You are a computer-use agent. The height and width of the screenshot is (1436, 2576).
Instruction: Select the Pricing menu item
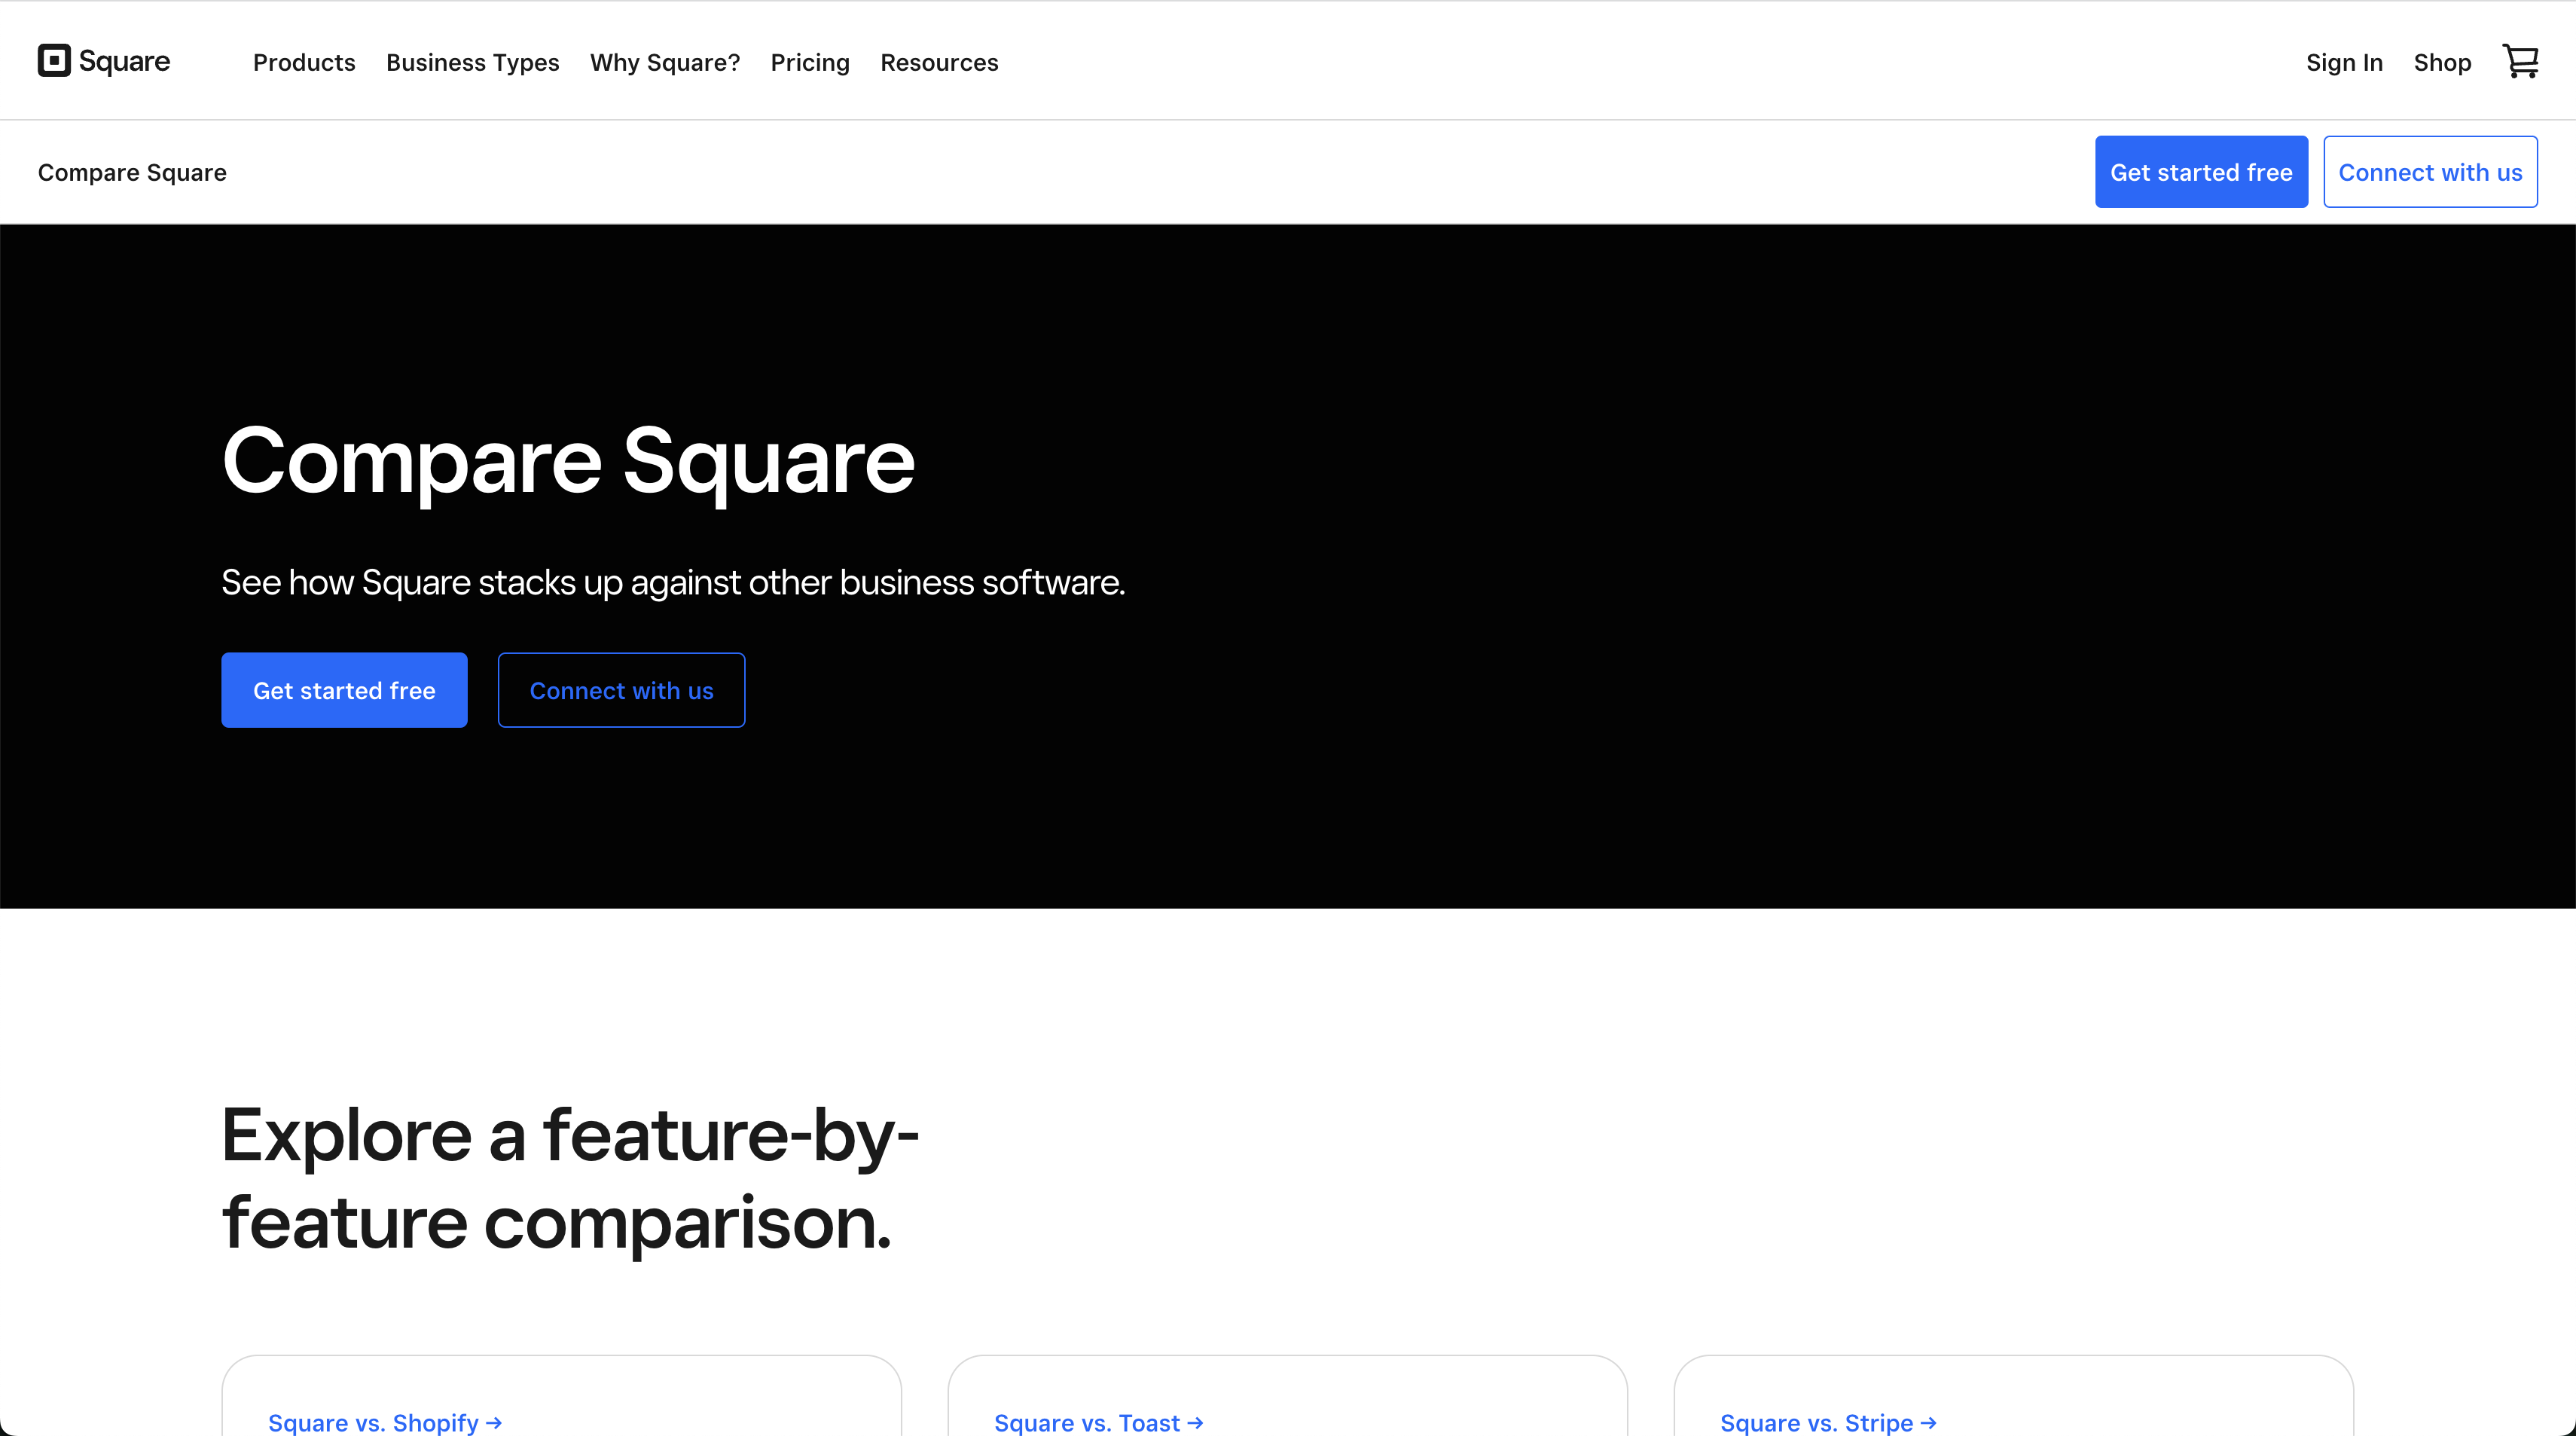tap(810, 62)
